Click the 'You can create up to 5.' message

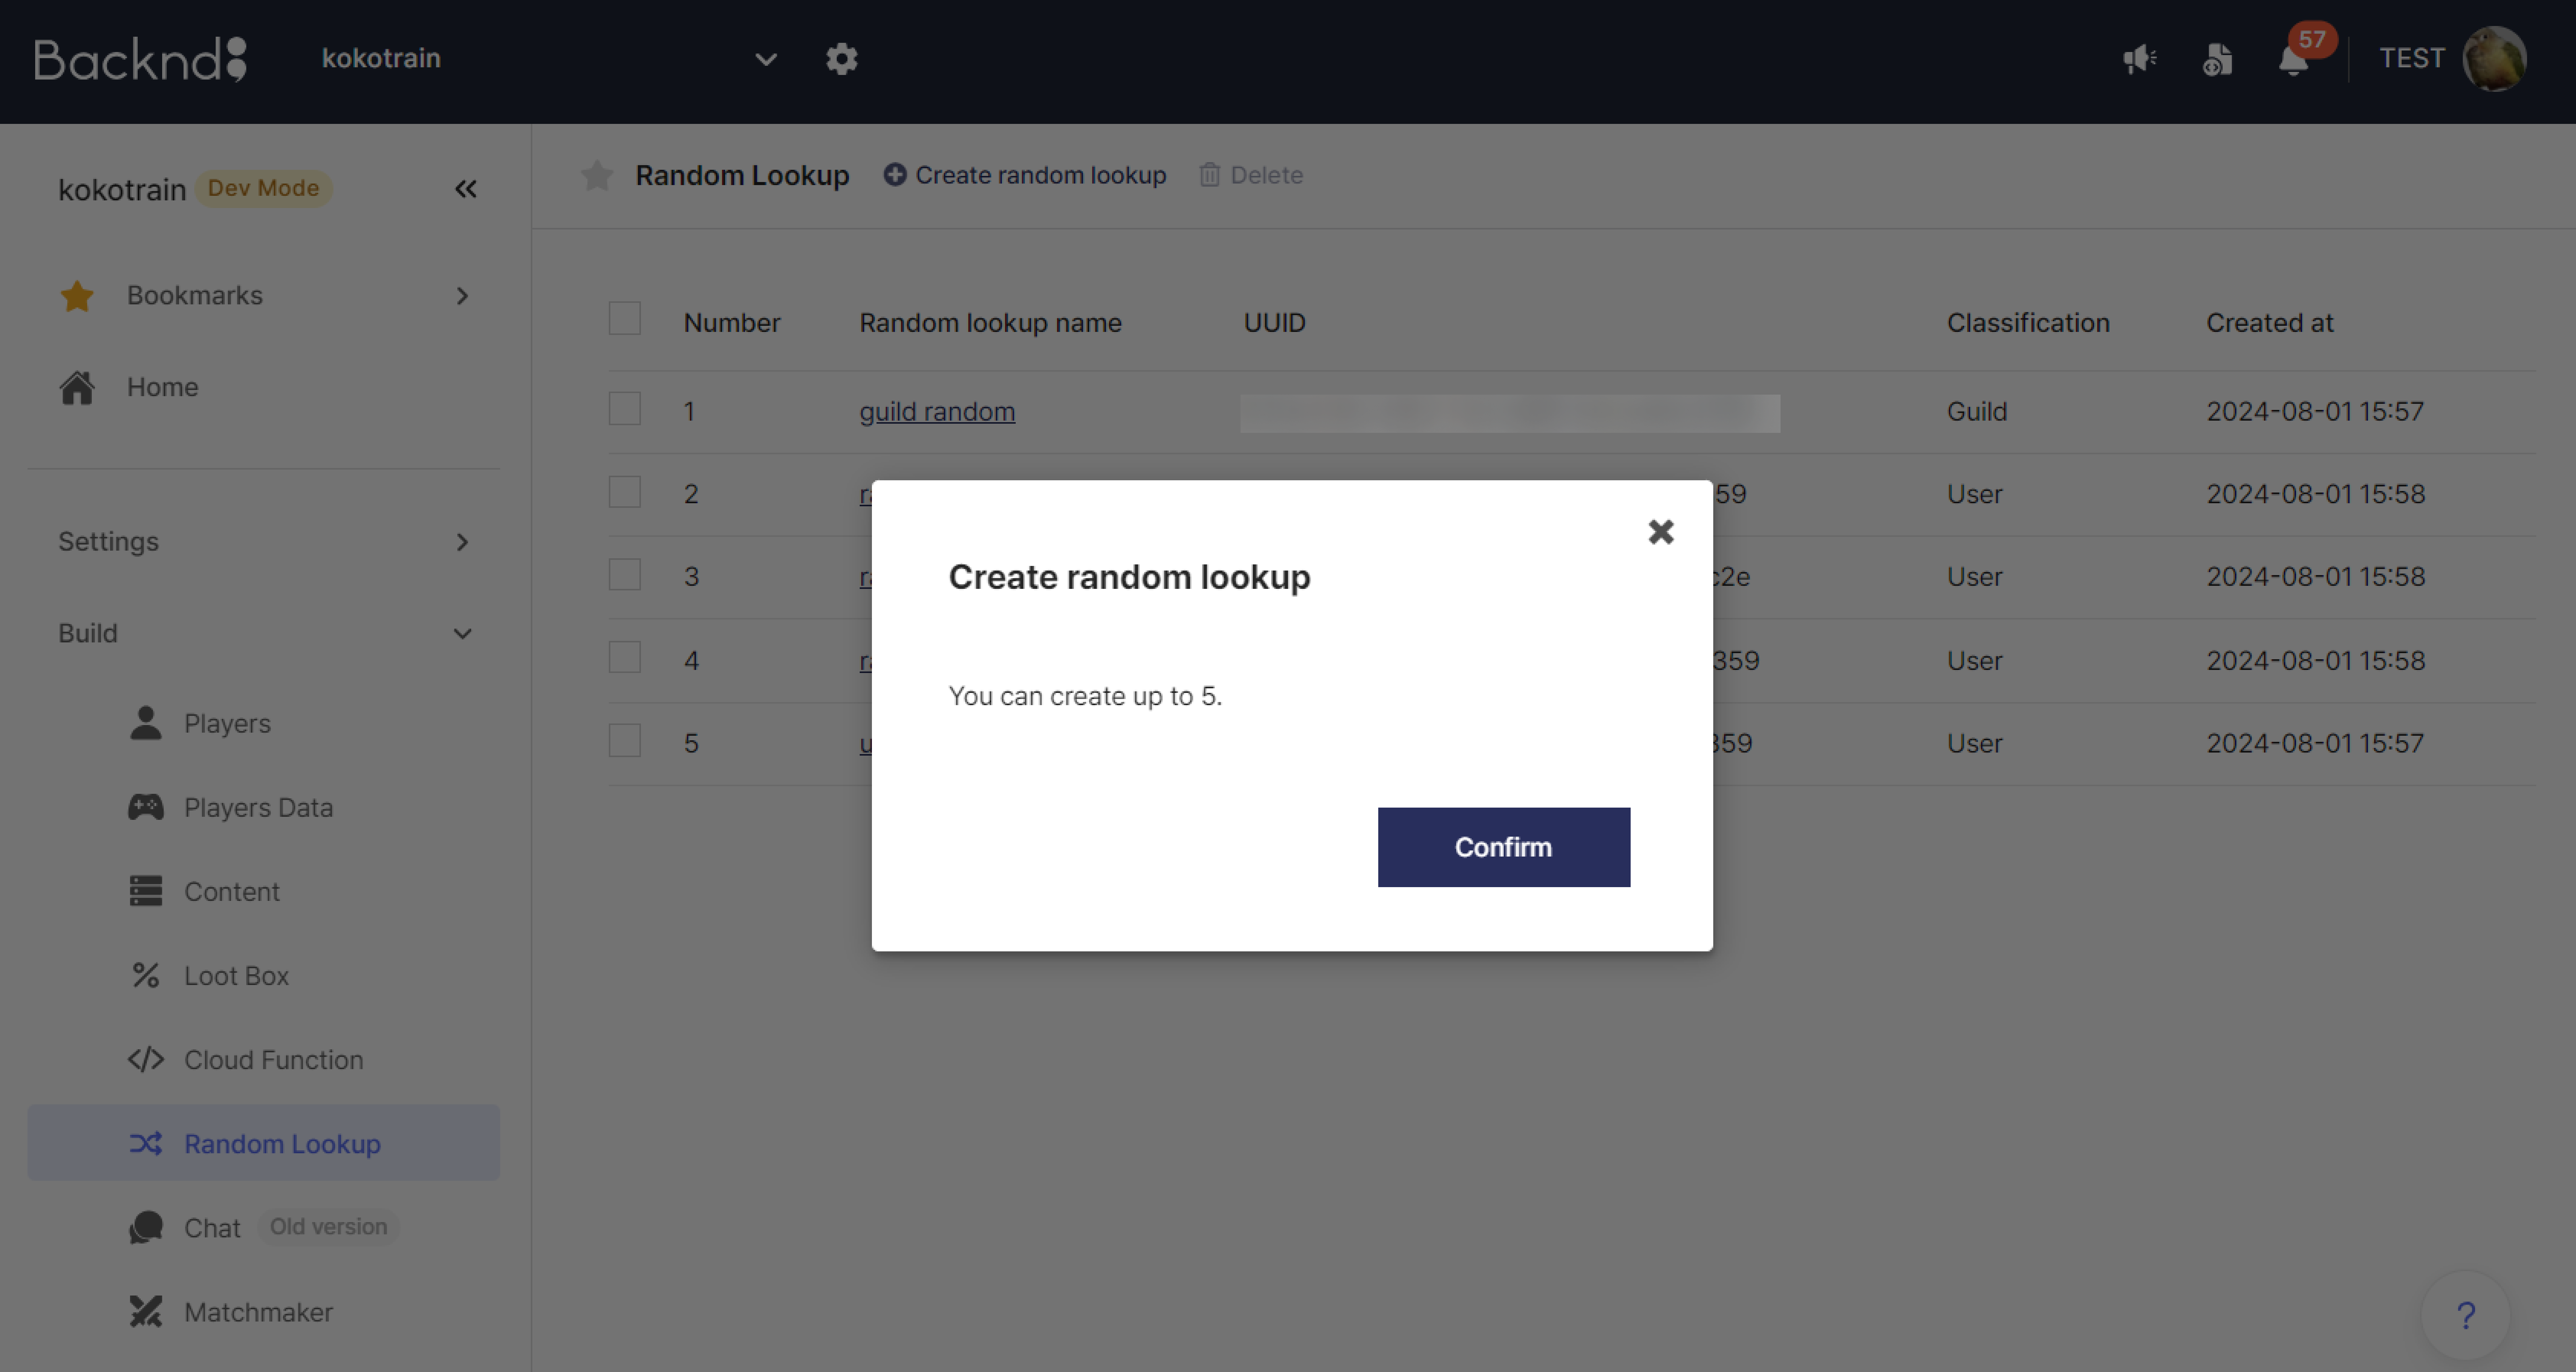click(x=1084, y=695)
